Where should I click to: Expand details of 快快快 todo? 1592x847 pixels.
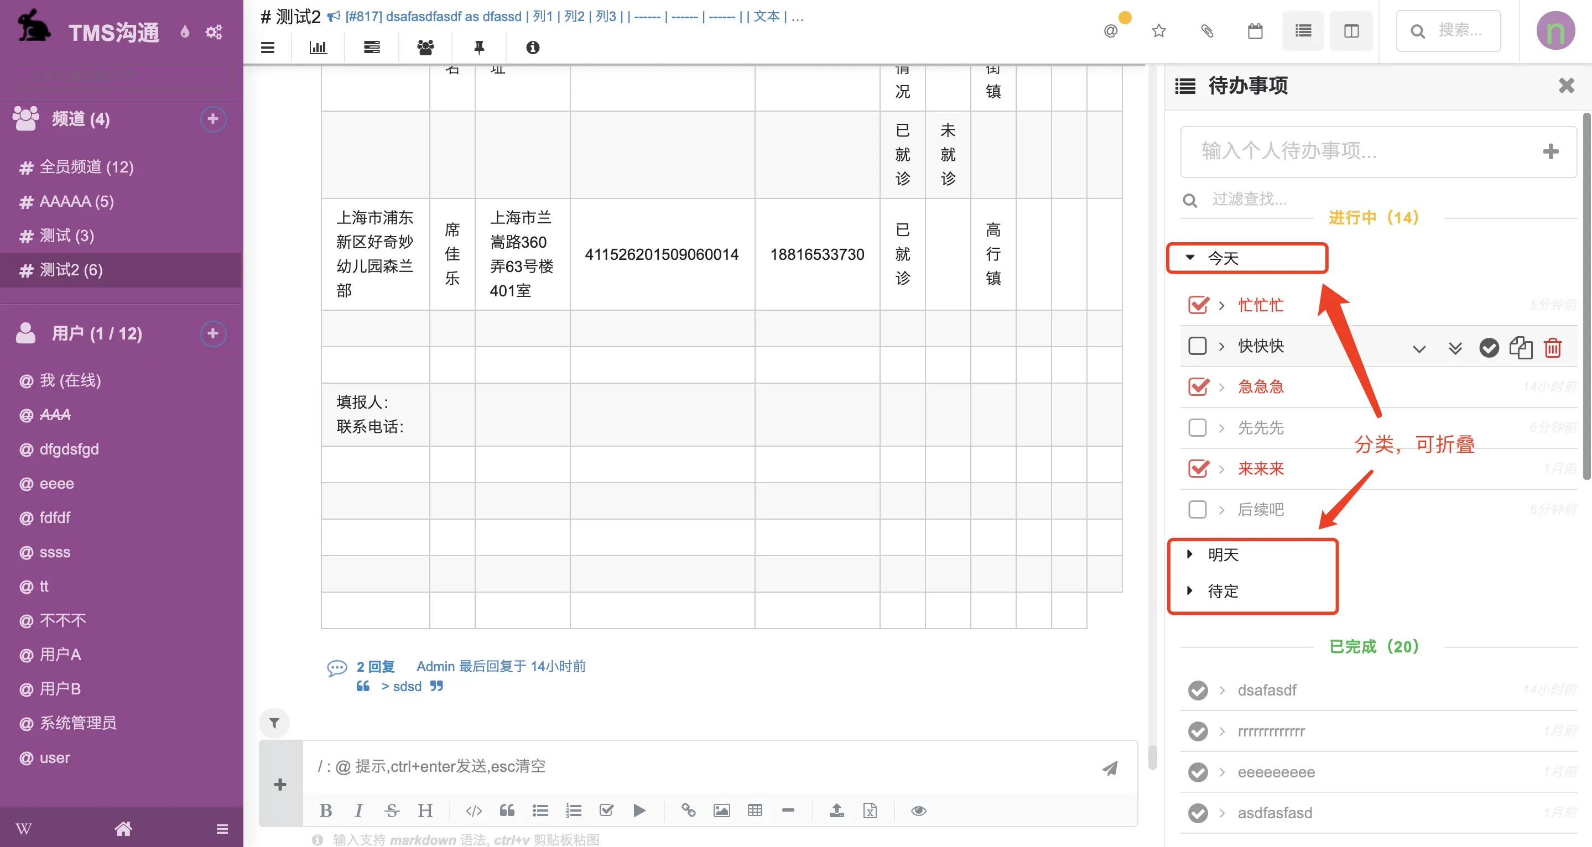[x=1222, y=346]
